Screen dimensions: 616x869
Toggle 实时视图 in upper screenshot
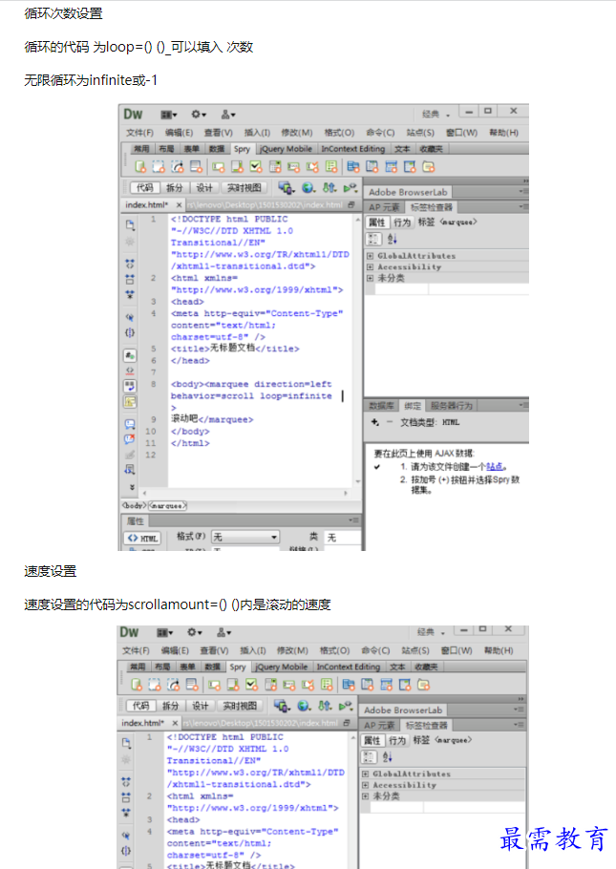[x=244, y=188]
